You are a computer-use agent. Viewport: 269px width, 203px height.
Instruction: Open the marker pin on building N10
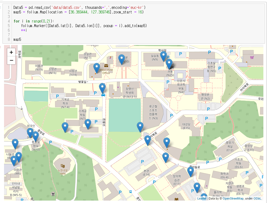(x=121, y=59)
